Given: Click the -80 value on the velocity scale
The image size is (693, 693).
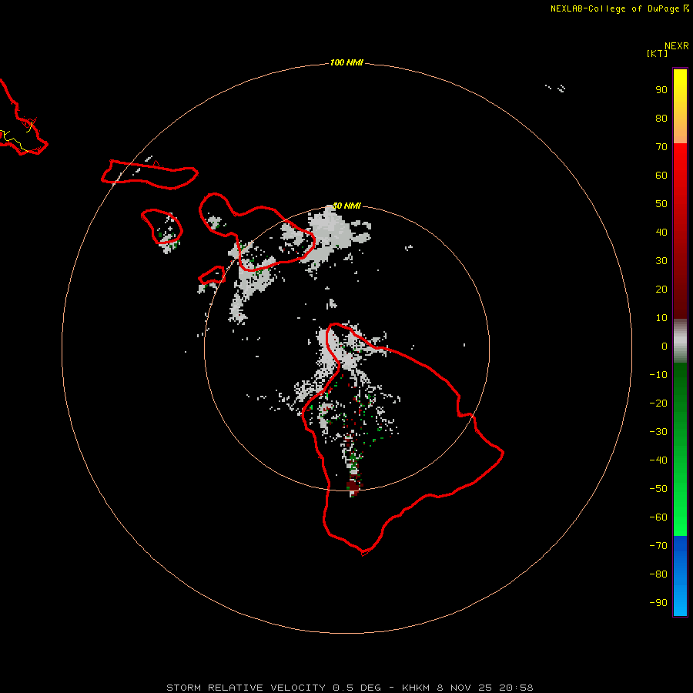Looking at the screenshot, I should (658, 574).
